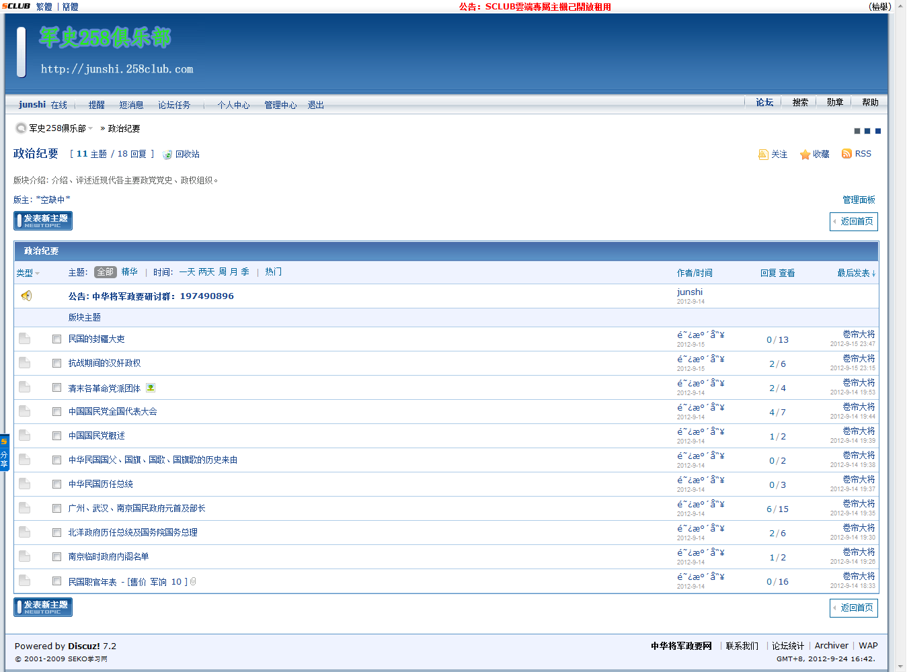This screenshot has width=907, height=672.
Task: Click the folder icon for 中国国民党概述
Action: [x=25, y=435]
